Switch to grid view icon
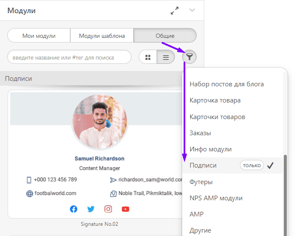This screenshot has width=300, height=236. (x=148, y=57)
